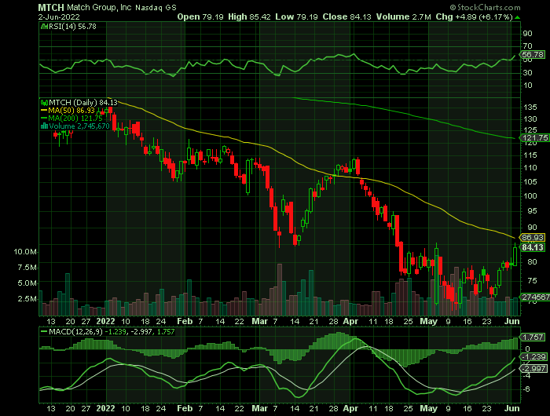Click the MA(200) 121.75 legend text
This screenshot has width=550, height=416.
75,119
